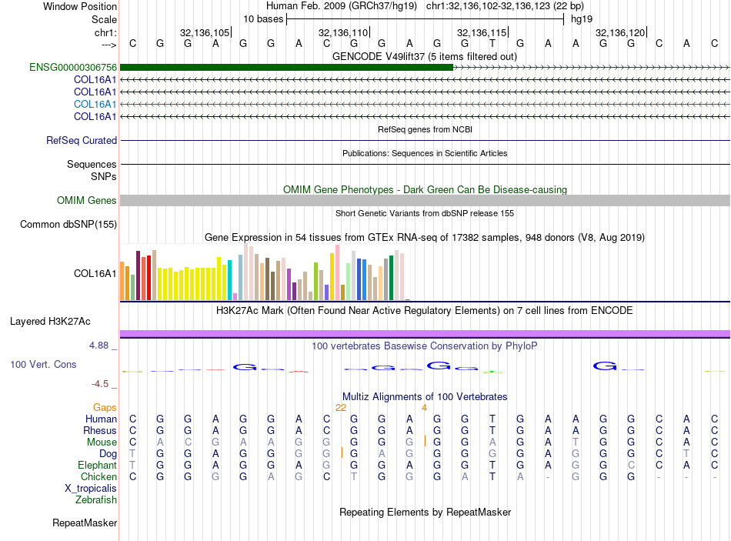
Task: Open the Multiz Alignments of 100 Vertebrates title
Action: coord(425,396)
